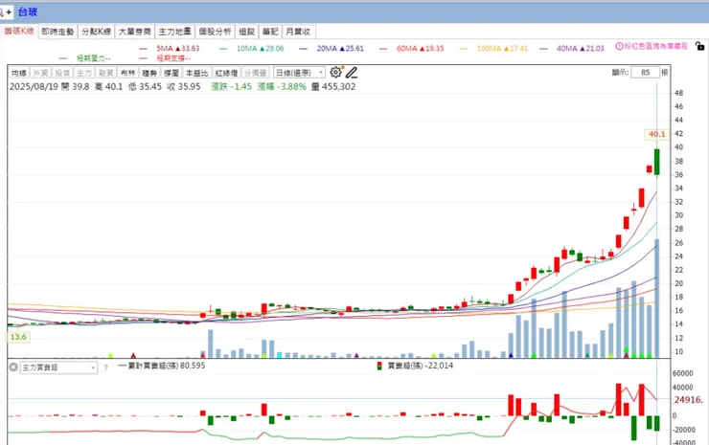The width and height of the screenshot is (709, 445).
Task: Toggle the 趨勢 trend button
Action: tap(149, 73)
